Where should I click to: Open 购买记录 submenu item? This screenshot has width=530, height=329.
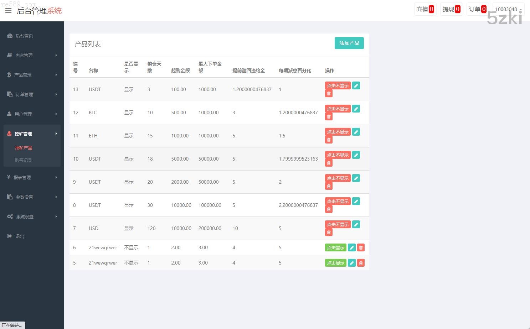(x=24, y=160)
